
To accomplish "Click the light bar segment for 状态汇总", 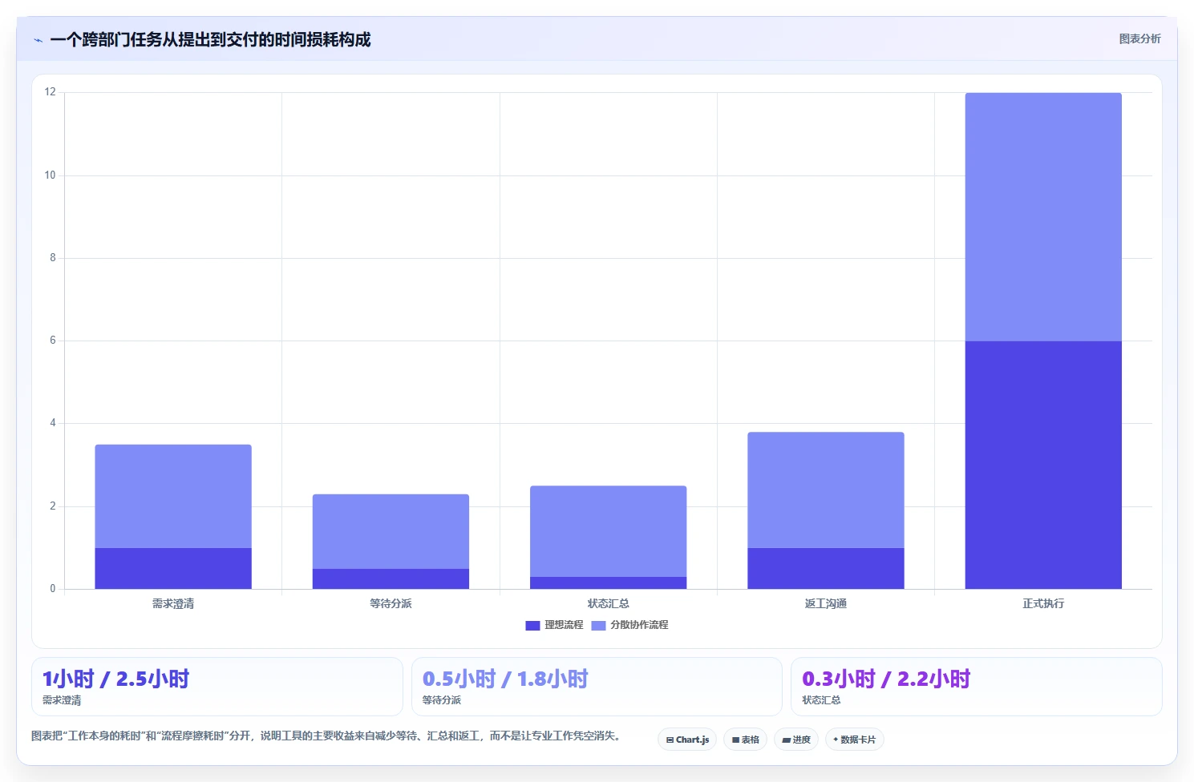I will point(608,531).
